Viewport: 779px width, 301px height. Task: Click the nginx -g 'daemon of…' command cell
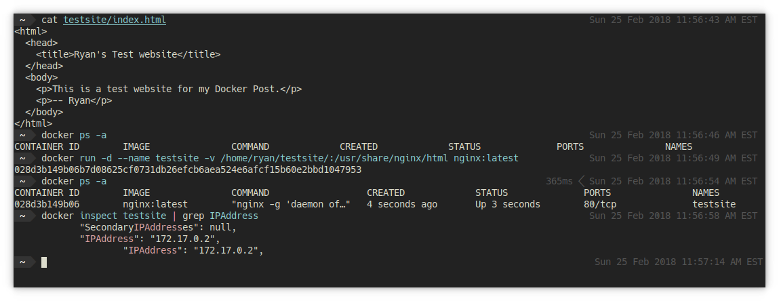(x=291, y=204)
